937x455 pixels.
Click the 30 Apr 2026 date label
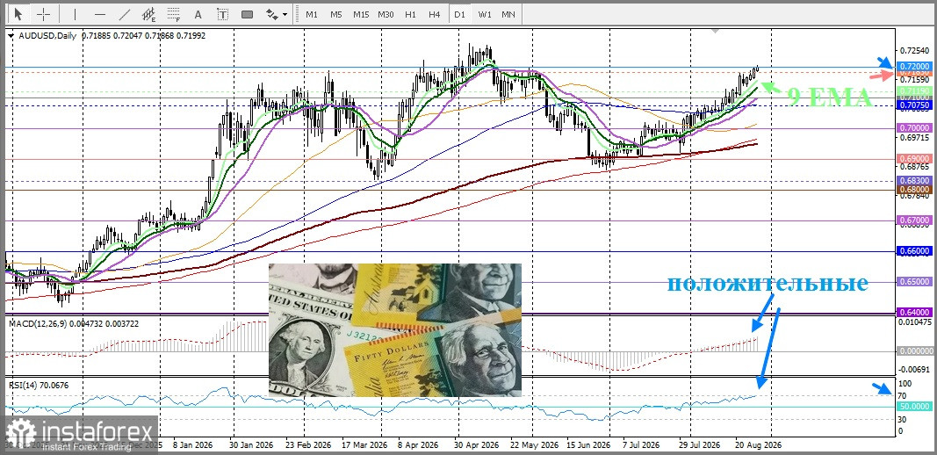[476, 445]
